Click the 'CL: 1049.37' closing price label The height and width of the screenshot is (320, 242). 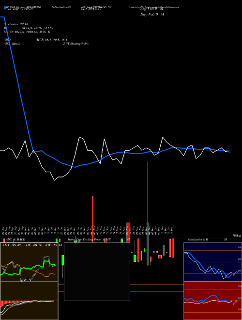[91, 9]
